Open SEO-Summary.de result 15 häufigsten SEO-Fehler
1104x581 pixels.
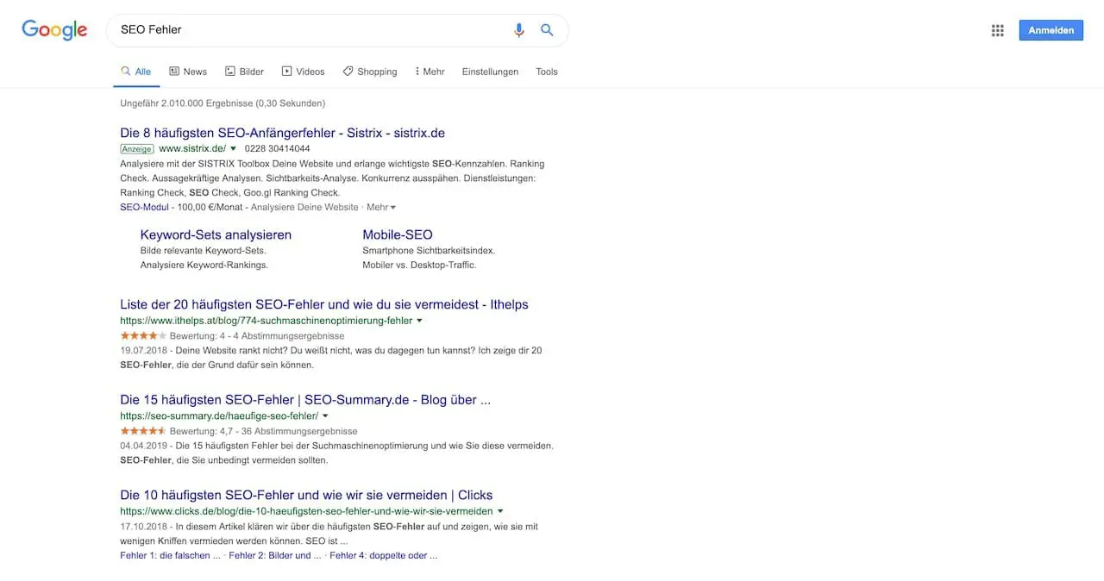point(305,400)
